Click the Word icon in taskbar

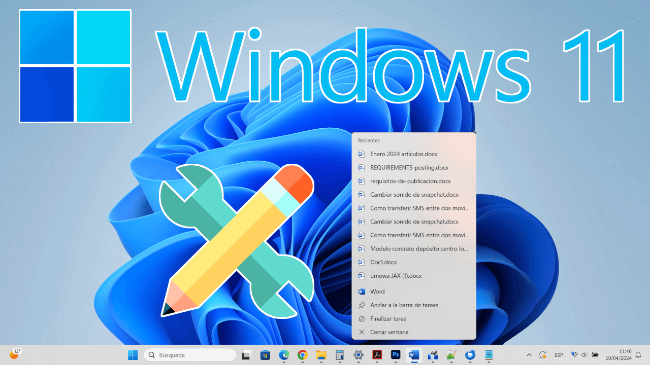pos(414,355)
